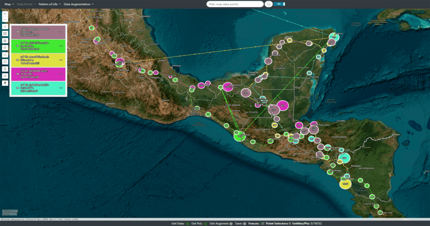This screenshot has width=430, height=226.
Task: Flip the All toggle switch in top bar
Action: (280, 4)
